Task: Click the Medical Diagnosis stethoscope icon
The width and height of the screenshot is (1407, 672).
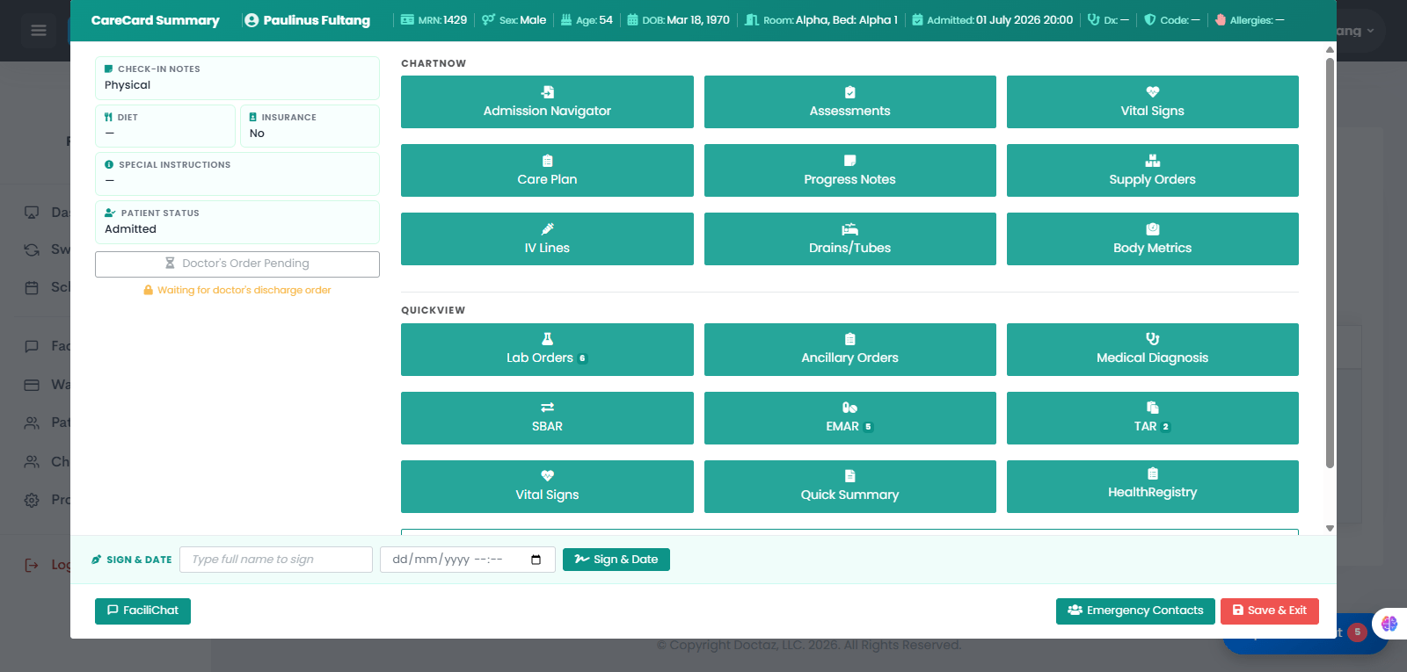Action: click(1152, 339)
